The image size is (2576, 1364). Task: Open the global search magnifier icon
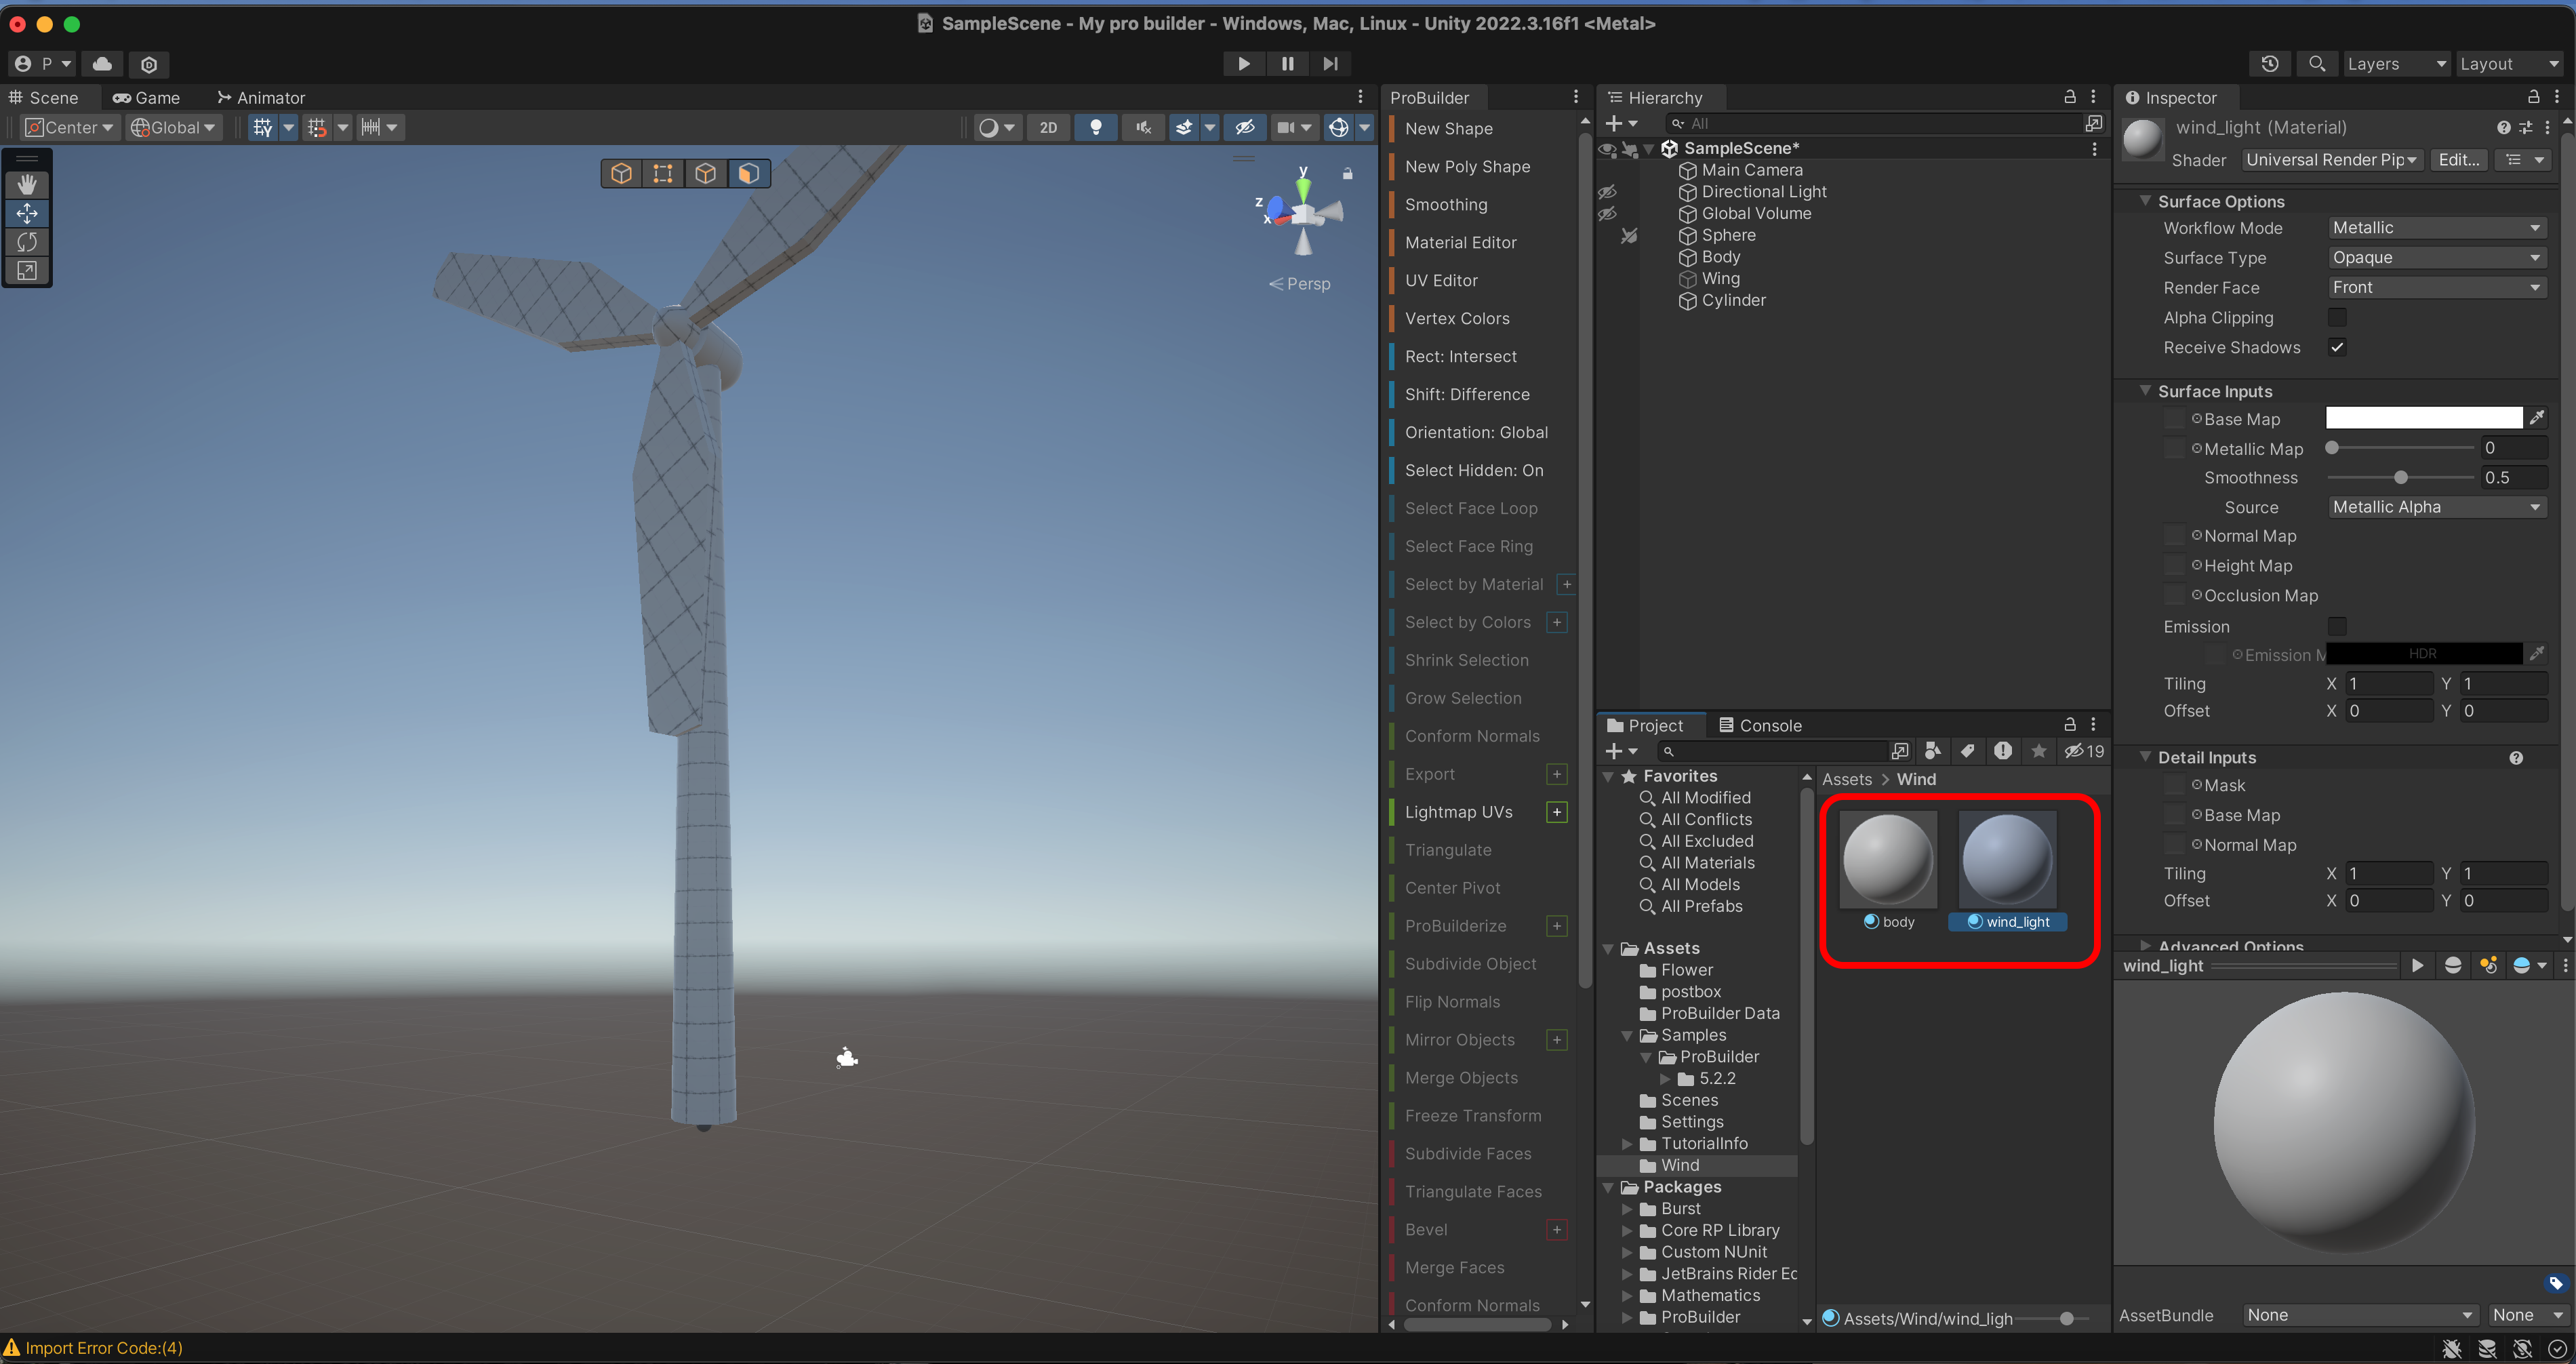pyautogui.click(x=2316, y=64)
